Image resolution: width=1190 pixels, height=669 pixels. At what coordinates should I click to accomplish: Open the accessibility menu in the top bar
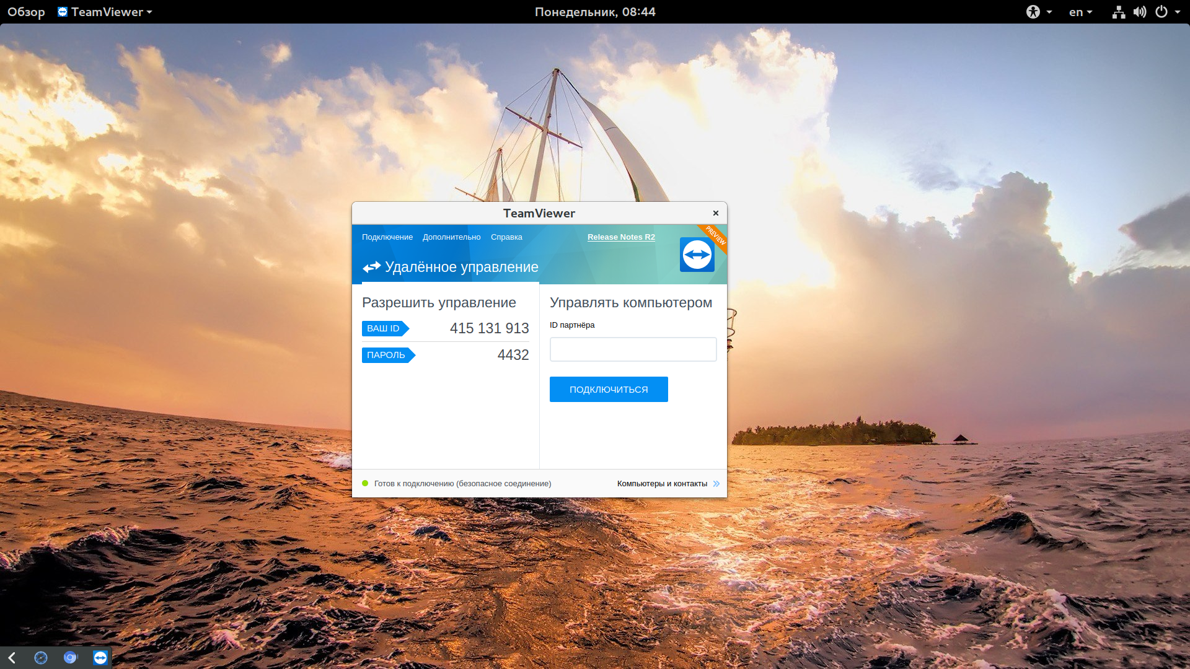(1039, 12)
